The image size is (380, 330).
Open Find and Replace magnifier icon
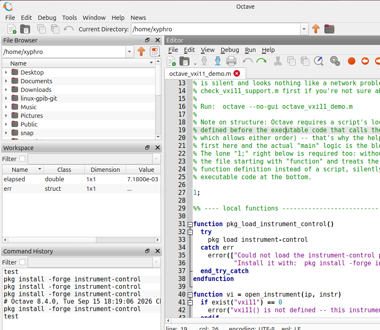tap(318, 61)
